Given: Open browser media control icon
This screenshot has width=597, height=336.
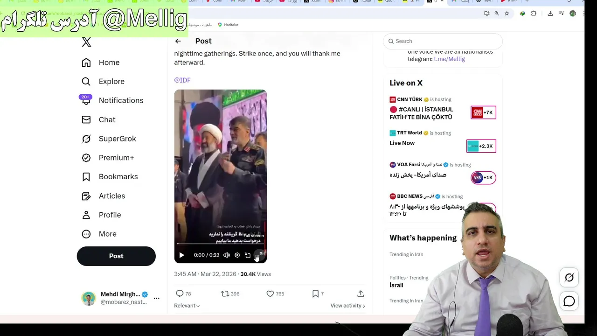Looking at the screenshot, I should 562,14.
